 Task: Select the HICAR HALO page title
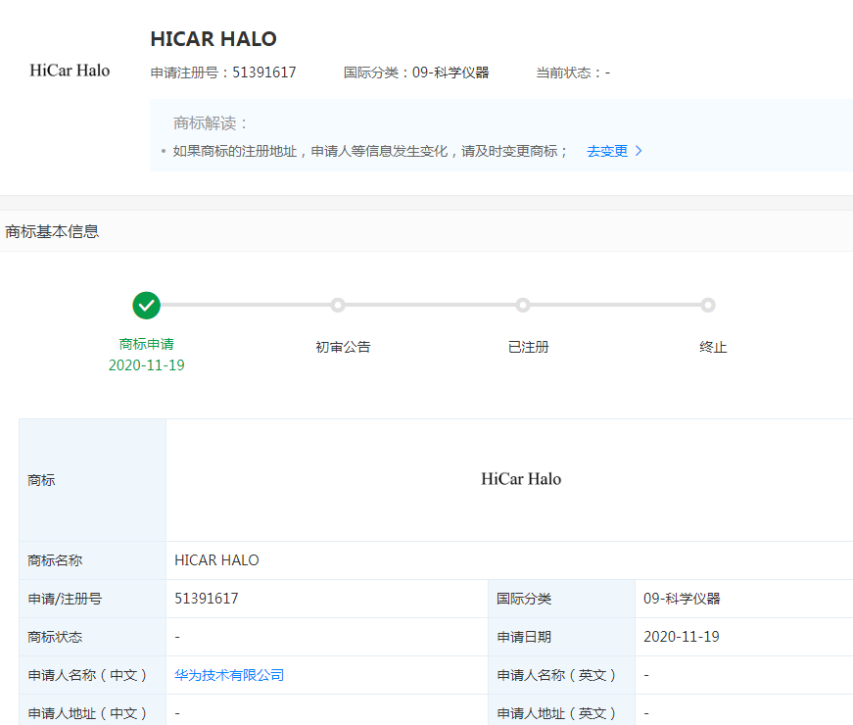(x=213, y=39)
